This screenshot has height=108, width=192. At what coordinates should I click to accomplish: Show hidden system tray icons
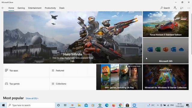[x=158, y=105]
